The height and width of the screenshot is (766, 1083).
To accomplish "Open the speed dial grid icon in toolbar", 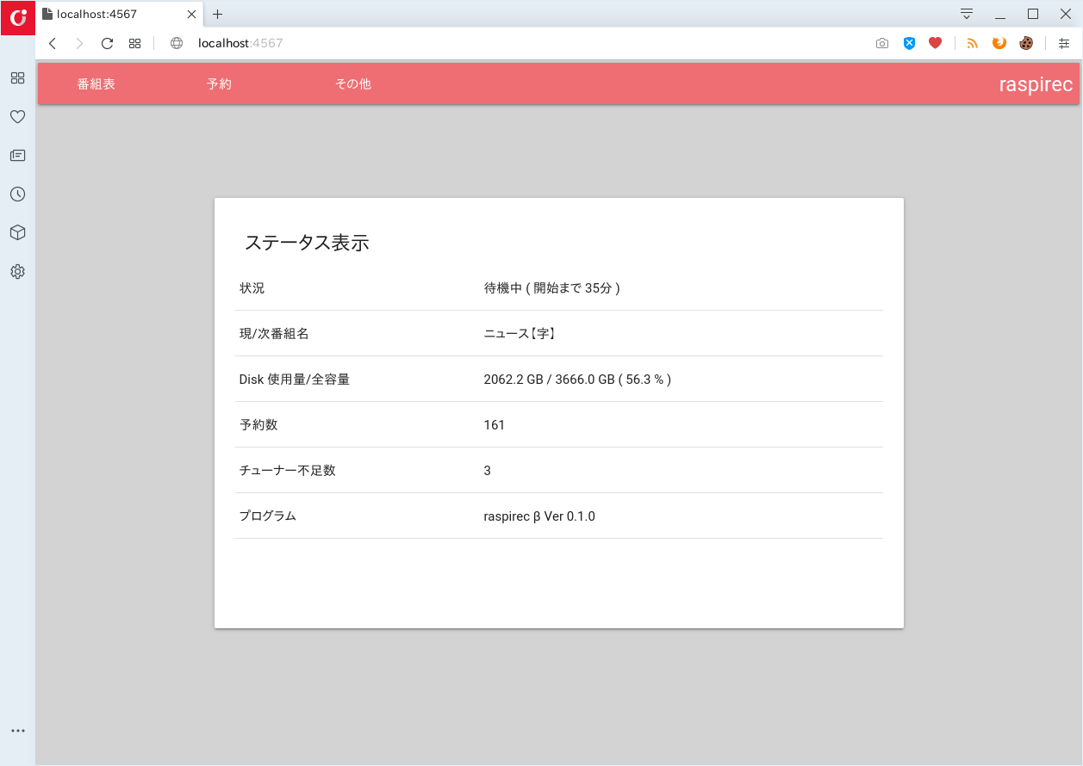I will (x=134, y=43).
